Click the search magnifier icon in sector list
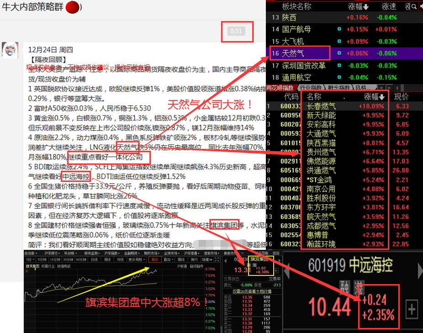 (x=414, y=7)
